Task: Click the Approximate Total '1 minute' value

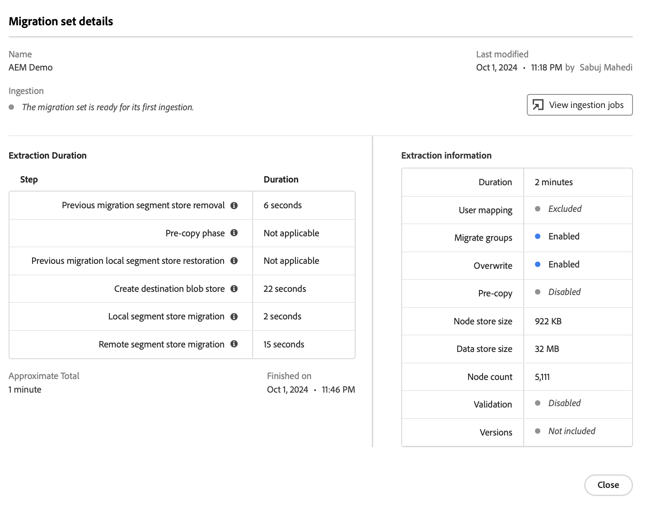Action: click(x=25, y=389)
